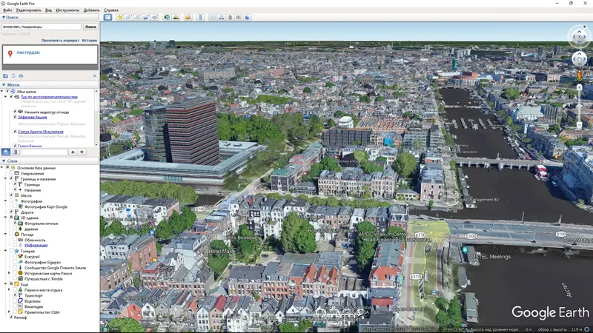Click the Проложить маршрут link
593x333 pixels.
pyautogui.click(x=60, y=41)
